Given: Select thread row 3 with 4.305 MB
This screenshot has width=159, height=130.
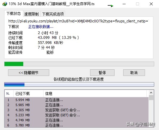Looking at the screenshot, I should tap(77, 110).
